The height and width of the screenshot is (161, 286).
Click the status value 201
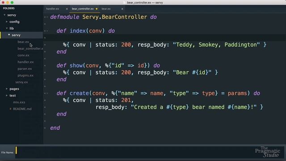point(126,100)
